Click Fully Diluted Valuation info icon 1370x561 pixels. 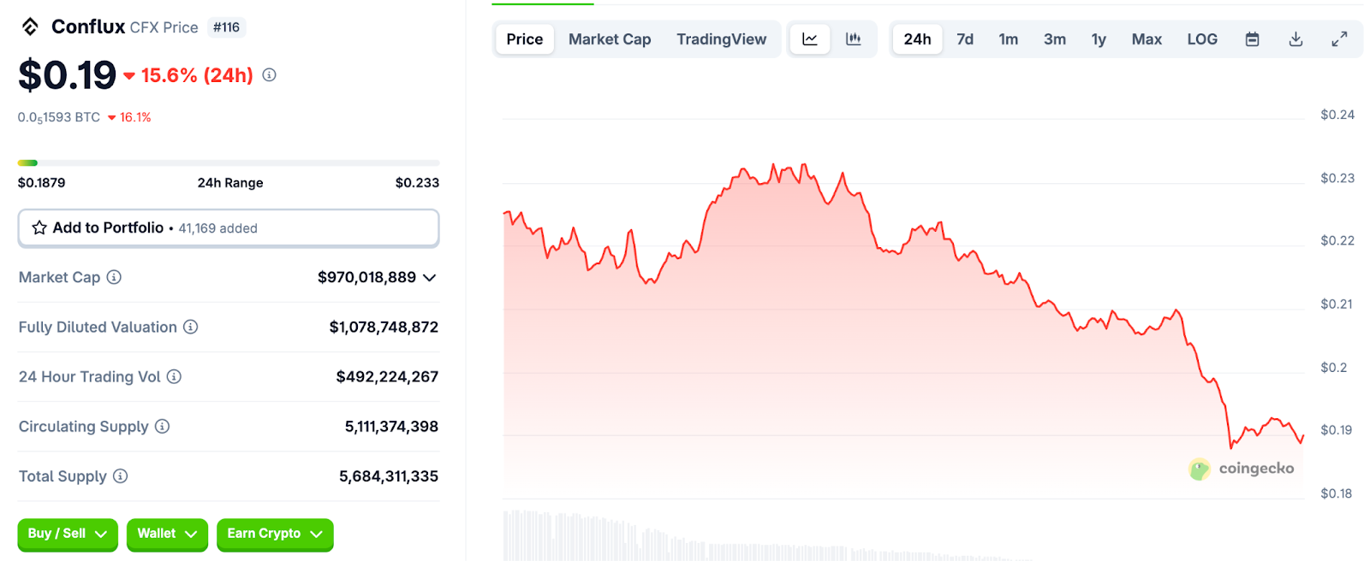pyautogui.click(x=191, y=327)
